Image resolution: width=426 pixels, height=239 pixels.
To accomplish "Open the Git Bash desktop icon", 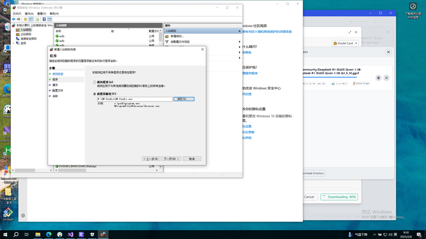I will 8,214.
